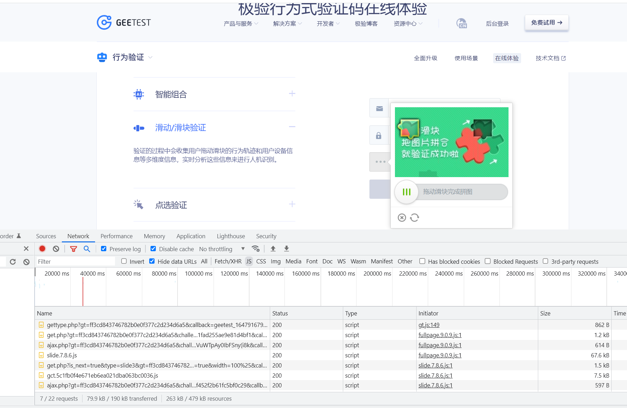
Task: Click the captcha slider handle
Action: 406,192
